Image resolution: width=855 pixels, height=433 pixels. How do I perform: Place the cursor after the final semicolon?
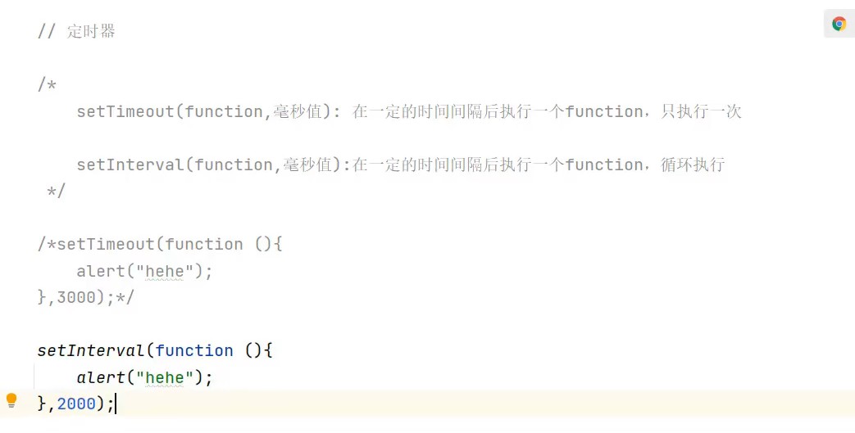pos(116,404)
